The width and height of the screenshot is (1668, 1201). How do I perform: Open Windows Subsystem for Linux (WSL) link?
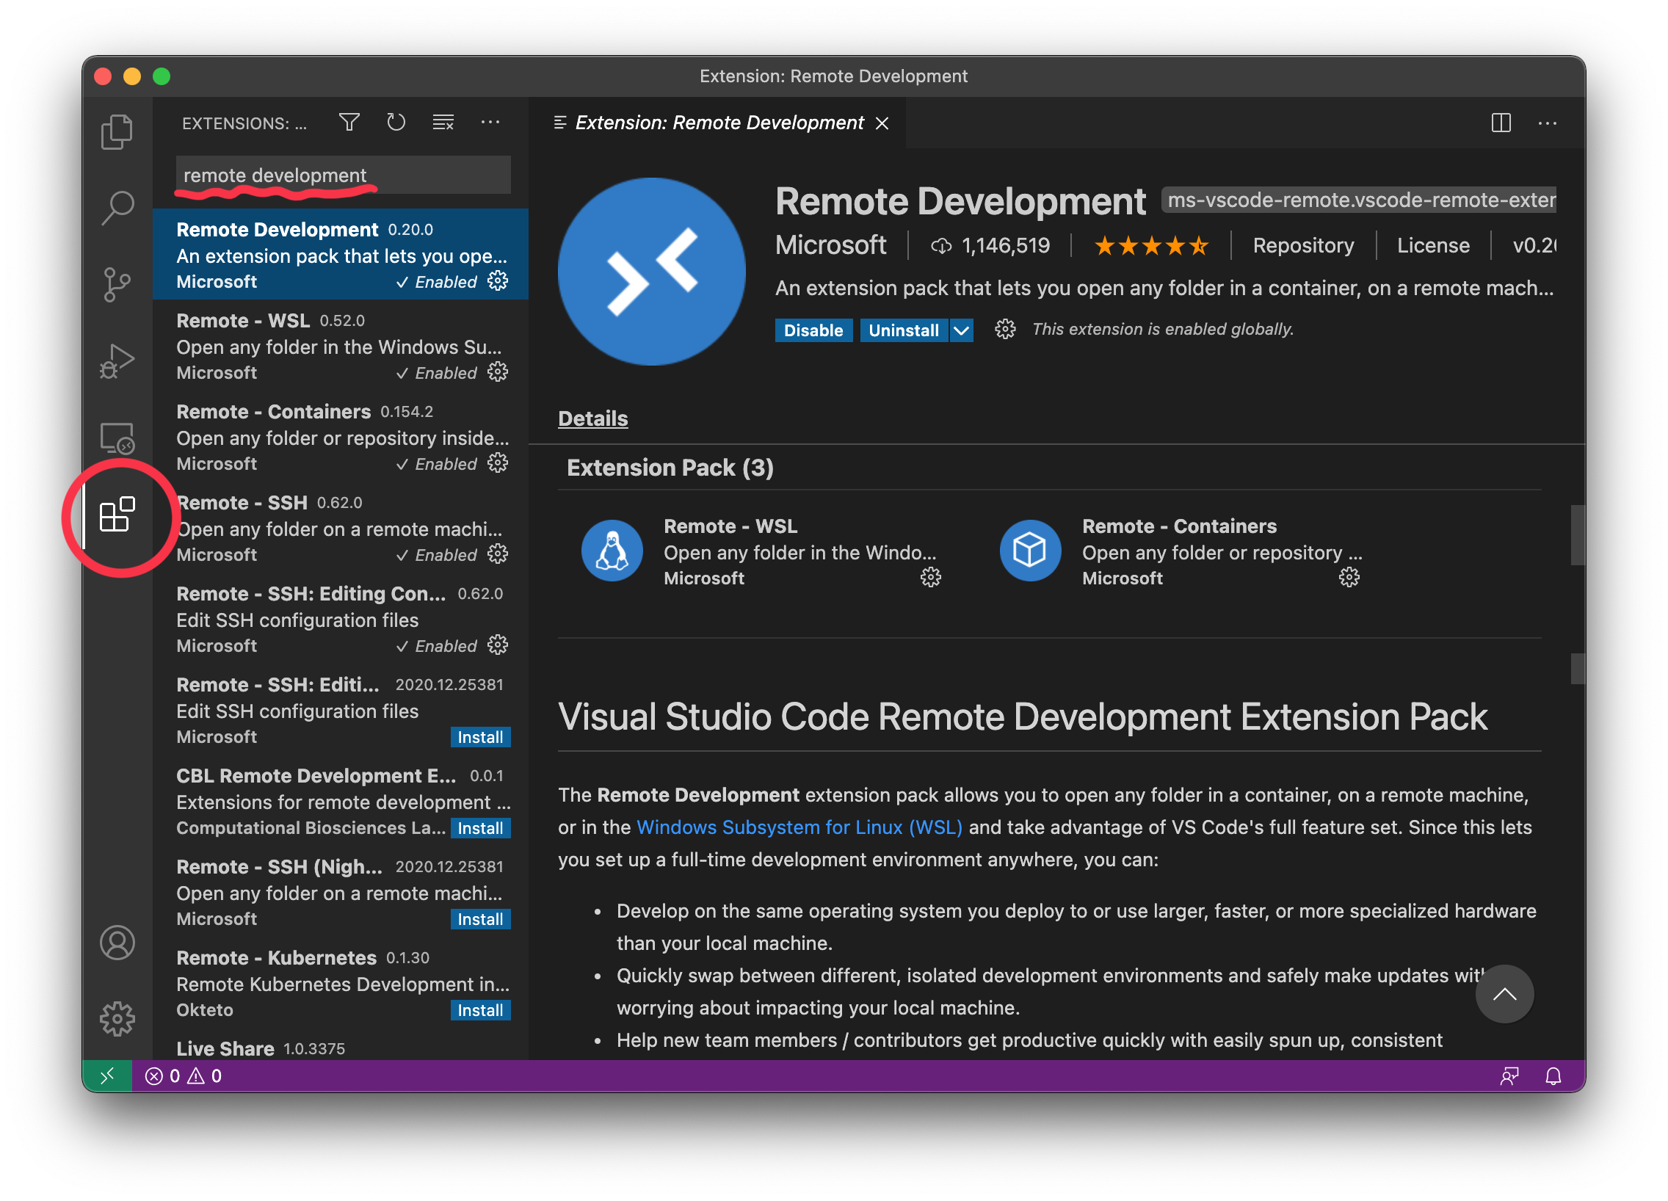click(799, 827)
